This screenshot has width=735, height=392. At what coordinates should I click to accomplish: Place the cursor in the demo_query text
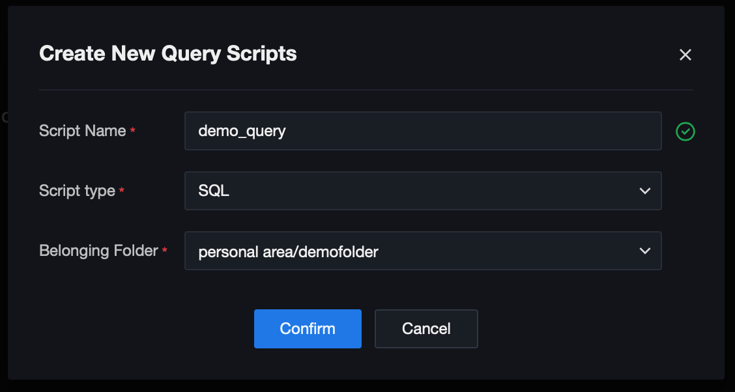point(242,131)
